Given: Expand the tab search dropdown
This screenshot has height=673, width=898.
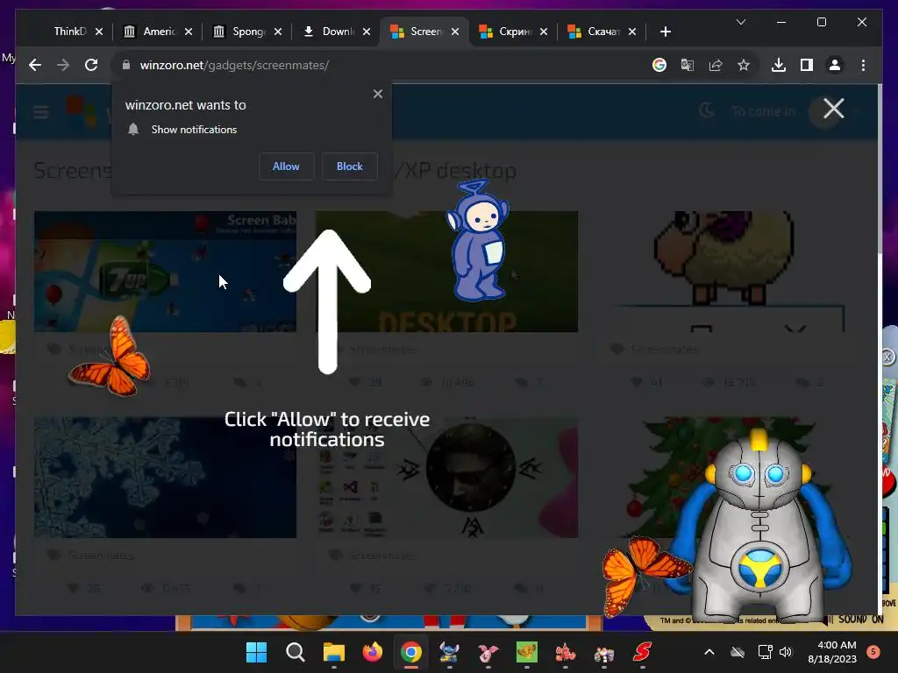Looking at the screenshot, I should click(x=740, y=22).
